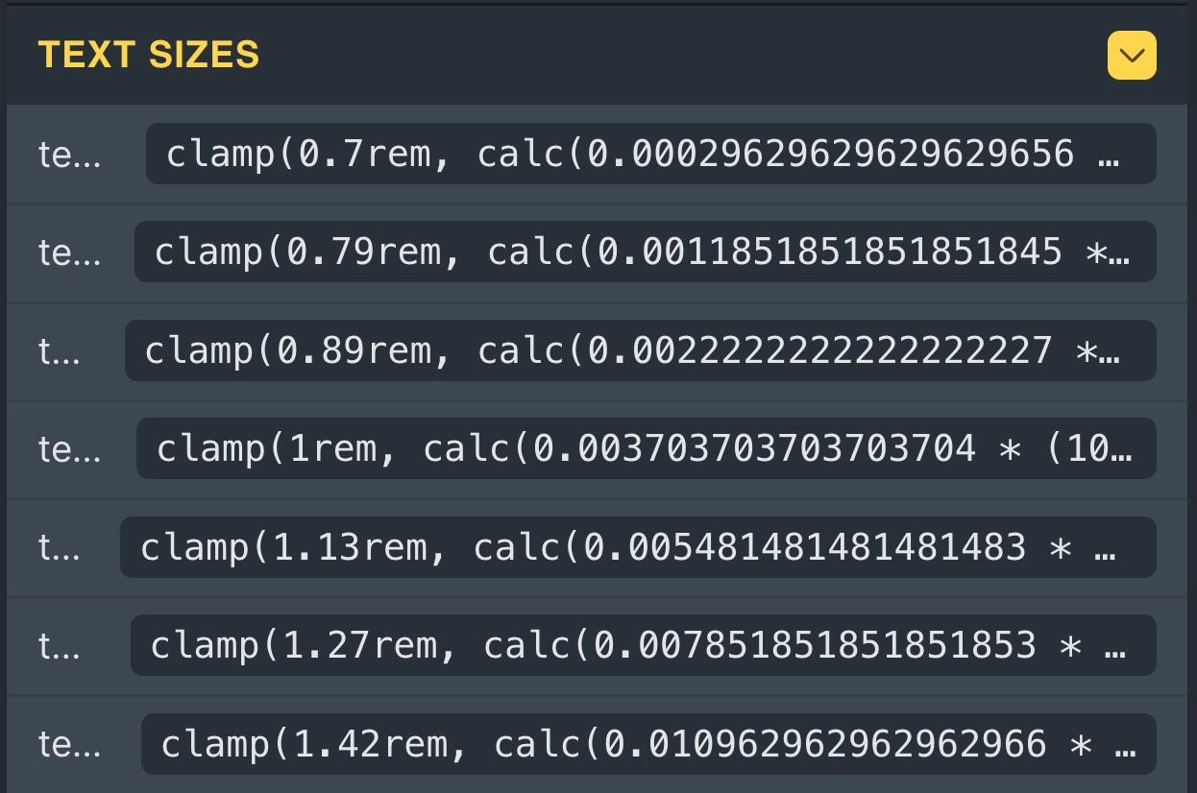Click the clamp(1rem value field
This screenshot has width=1197, height=793.
coord(645,448)
